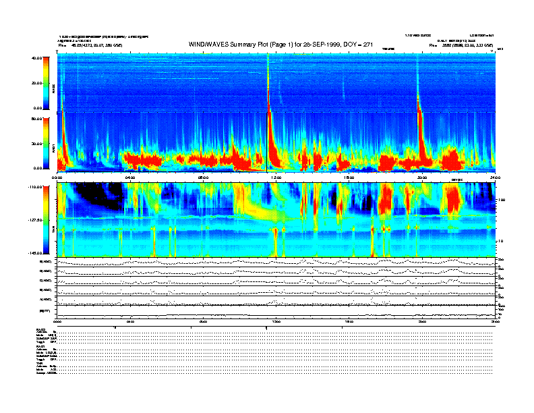Click the |B| (nT) line plot row label
This screenshot has height=413, width=534.
(x=45, y=311)
